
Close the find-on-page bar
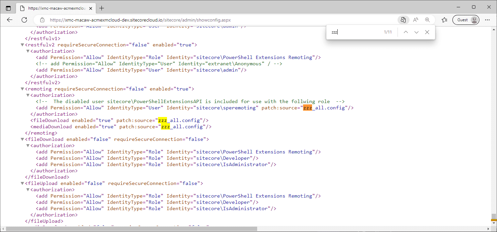pyautogui.click(x=427, y=32)
